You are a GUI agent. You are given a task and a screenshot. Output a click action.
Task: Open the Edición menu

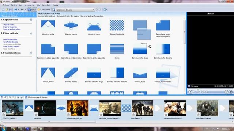click(x=14, y=5)
